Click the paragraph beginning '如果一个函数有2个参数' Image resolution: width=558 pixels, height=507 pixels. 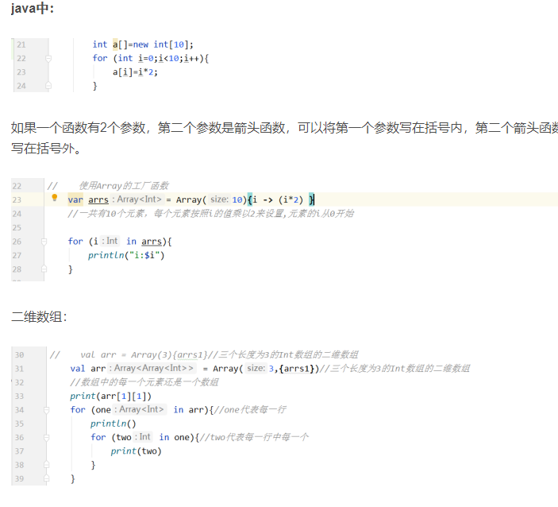284,137
